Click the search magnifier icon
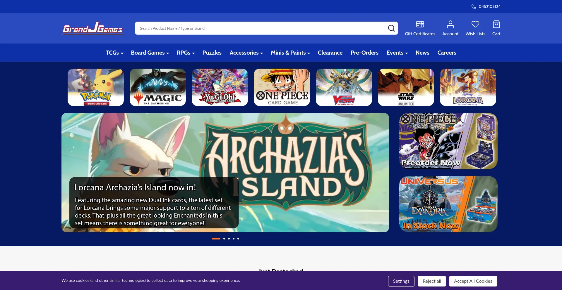This screenshot has width=562, height=290. click(x=391, y=28)
